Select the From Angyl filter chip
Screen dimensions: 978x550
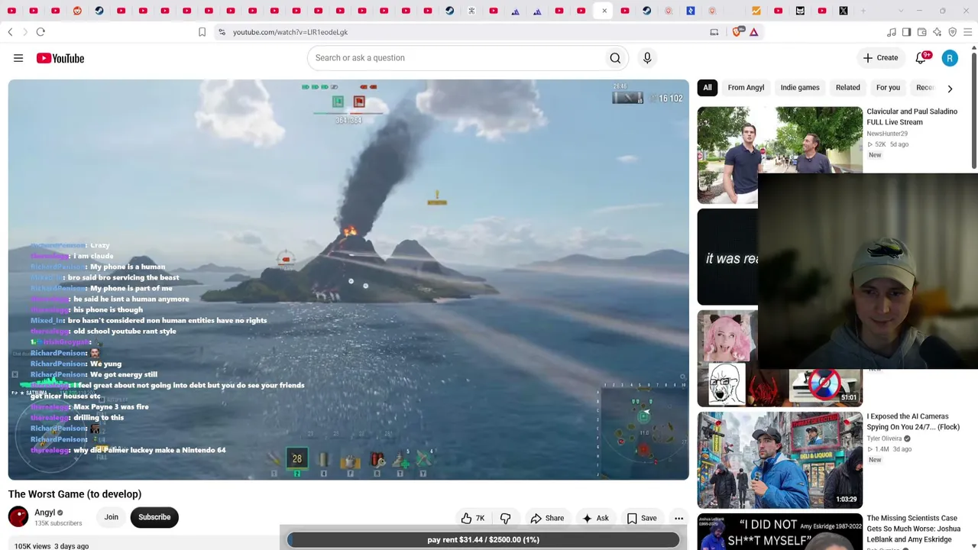[x=746, y=88]
